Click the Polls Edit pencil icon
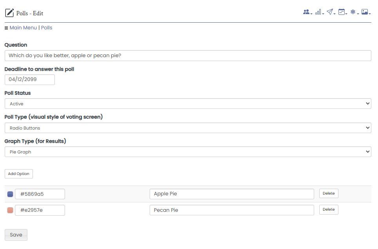The image size is (378, 249). [x=9, y=13]
